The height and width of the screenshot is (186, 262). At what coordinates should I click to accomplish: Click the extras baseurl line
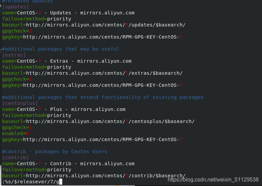click(92, 73)
